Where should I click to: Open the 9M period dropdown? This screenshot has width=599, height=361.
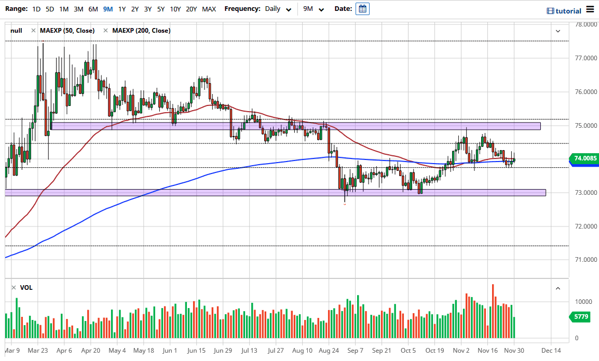(314, 9)
